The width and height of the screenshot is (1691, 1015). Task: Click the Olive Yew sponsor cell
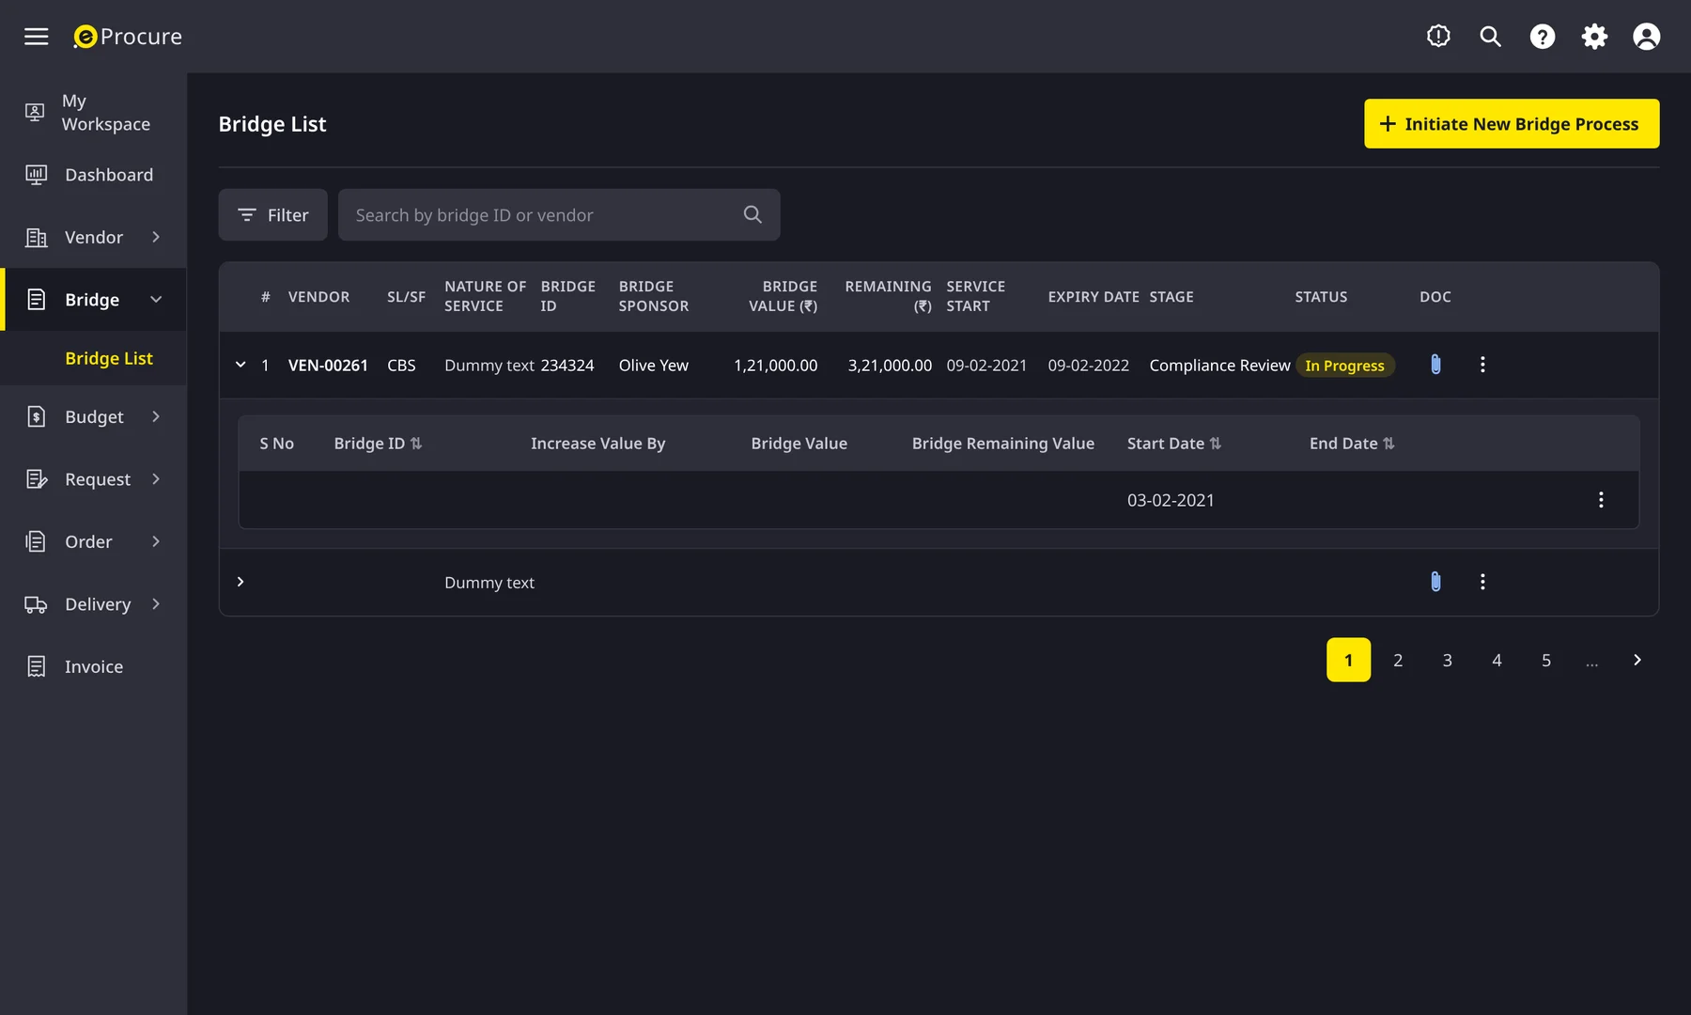(x=653, y=366)
